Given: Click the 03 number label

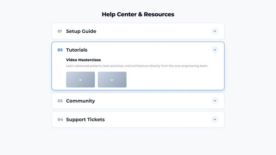Looking at the screenshot, I should 60,101.
